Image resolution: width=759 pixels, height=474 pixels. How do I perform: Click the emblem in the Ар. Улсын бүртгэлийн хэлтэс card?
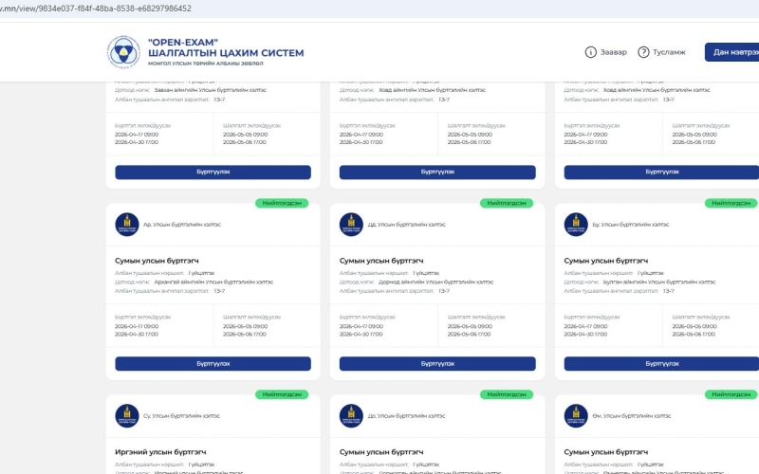pyautogui.click(x=126, y=225)
